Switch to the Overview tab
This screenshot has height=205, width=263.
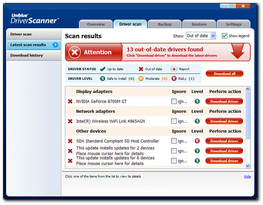point(96,24)
